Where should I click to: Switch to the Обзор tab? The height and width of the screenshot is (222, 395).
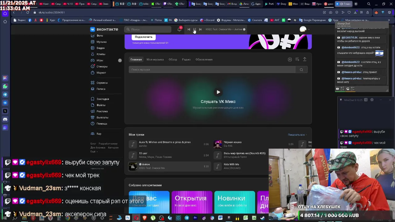(x=173, y=60)
